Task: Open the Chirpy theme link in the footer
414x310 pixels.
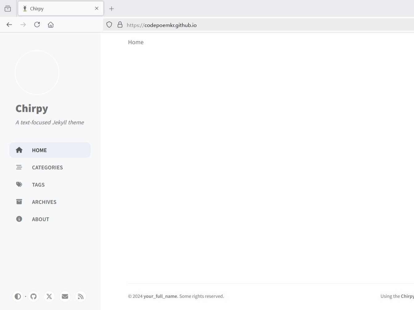Action: 406,296
